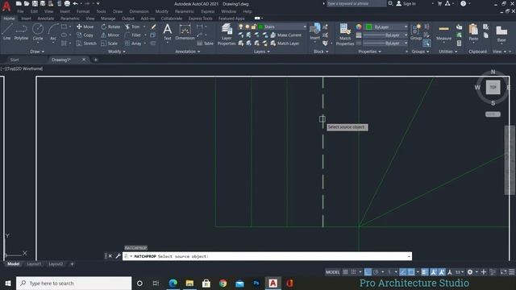The image size is (516, 290).
Task: Open the Manage ribbon tab
Action: [108, 19]
